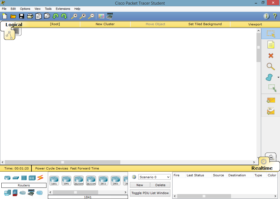Select the Place Note tool
The height and width of the screenshot is (199, 280).
pos(270,45)
